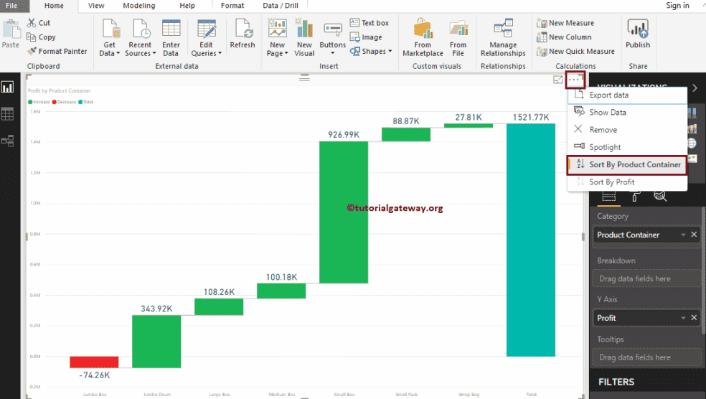This screenshot has width=706, height=399.
Task: Click the Total legend color marker
Action: point(80,102)
